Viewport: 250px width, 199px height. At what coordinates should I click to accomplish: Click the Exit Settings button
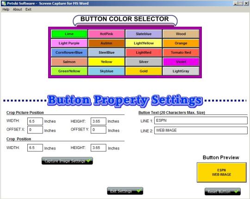point(125,191)
